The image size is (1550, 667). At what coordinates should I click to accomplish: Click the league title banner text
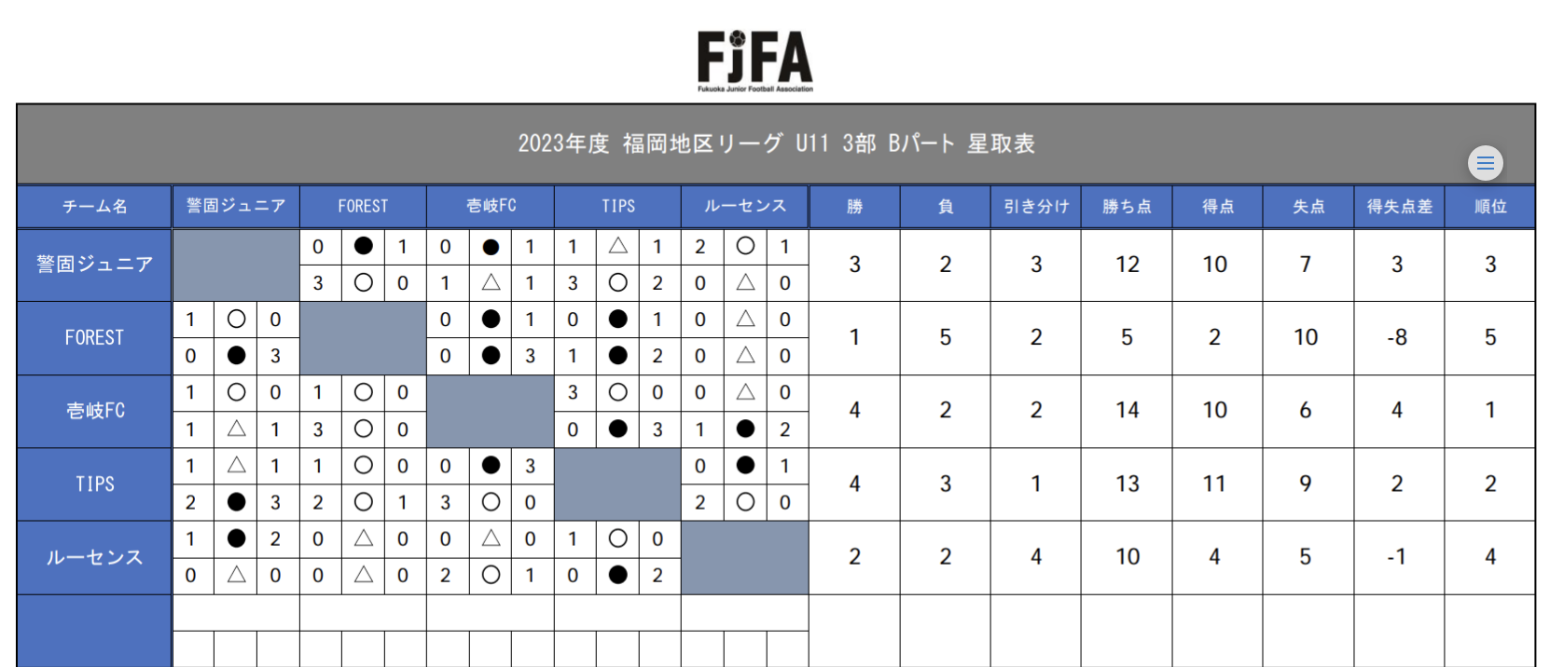pos(776,143)
